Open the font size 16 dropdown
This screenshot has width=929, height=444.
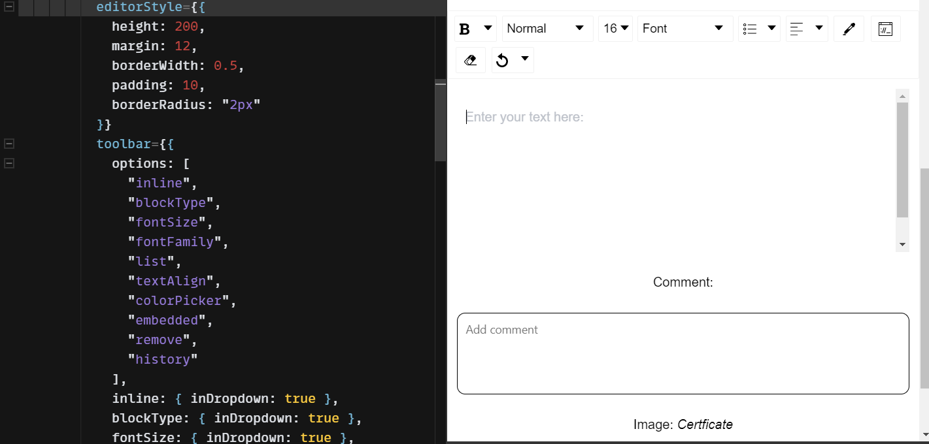[615, 29]
